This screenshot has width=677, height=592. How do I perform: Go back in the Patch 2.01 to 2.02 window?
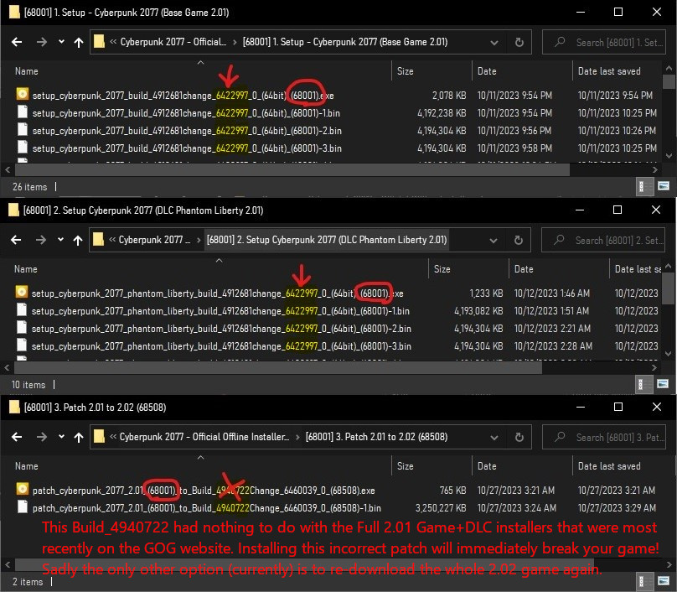tap(17, 437)
